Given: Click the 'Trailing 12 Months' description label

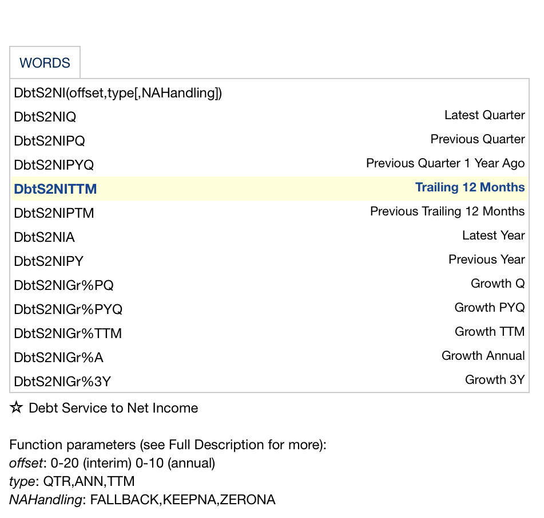Looking at the screenshot, I should click(x=470, y=187).
